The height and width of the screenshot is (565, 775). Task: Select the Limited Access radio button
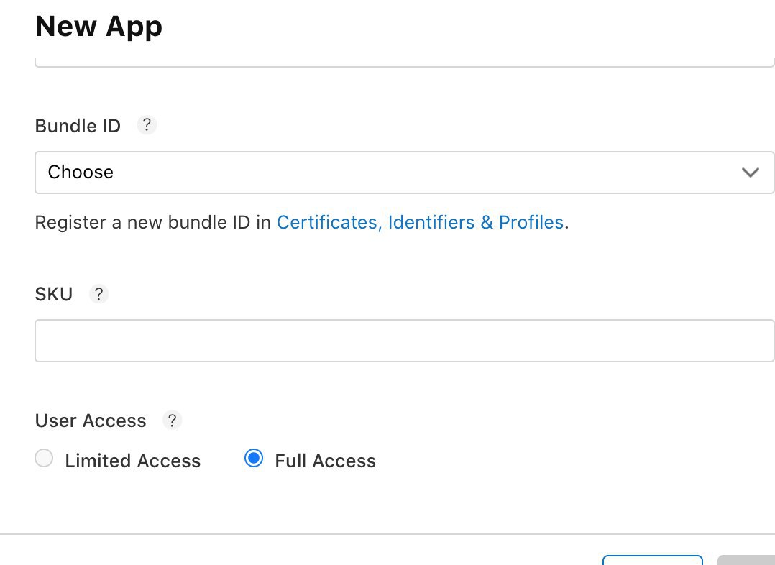pos(44,458)
